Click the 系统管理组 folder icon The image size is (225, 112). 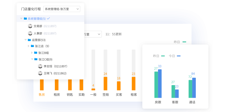[x=25, y=18]
